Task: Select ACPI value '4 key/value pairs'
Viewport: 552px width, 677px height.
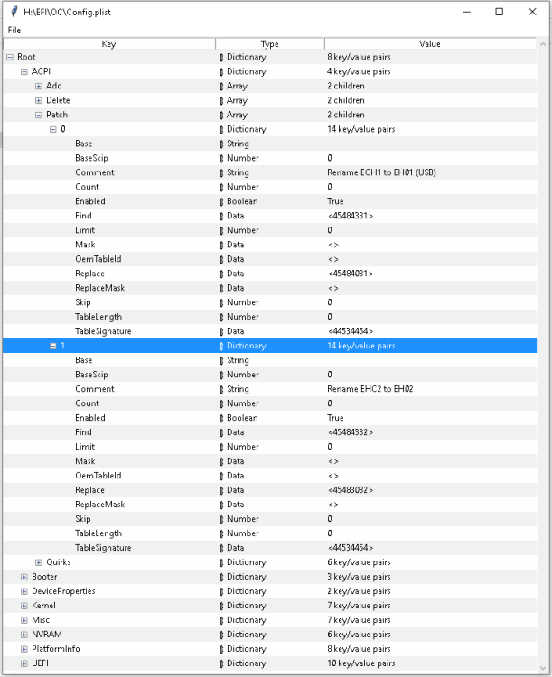Action: click(359, 71)
